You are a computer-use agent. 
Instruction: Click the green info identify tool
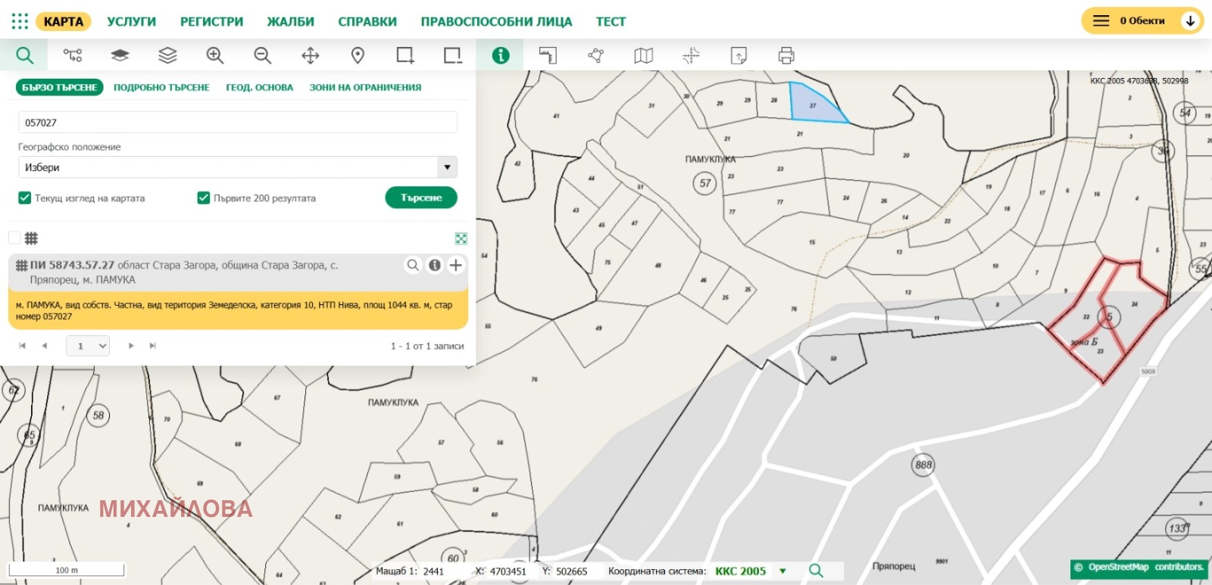(500, 55)
